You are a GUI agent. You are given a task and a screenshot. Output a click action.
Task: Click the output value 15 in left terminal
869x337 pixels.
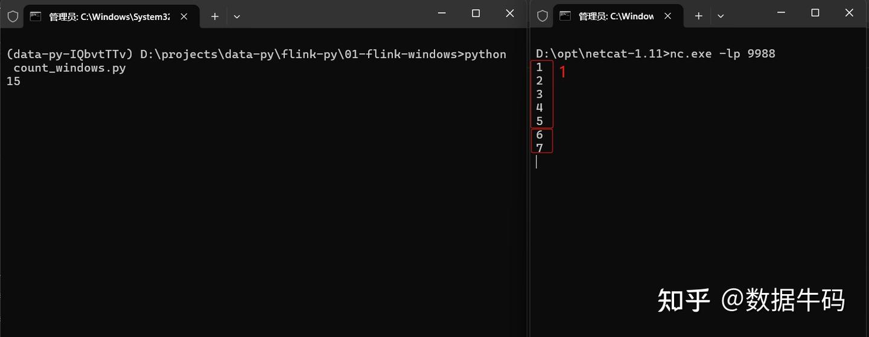coord(13,81)
